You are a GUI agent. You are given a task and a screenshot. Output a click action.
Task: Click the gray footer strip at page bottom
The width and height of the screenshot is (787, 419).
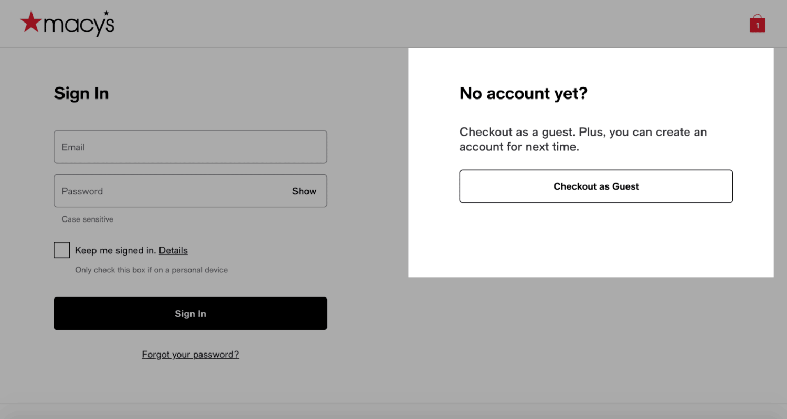point(393,412)
